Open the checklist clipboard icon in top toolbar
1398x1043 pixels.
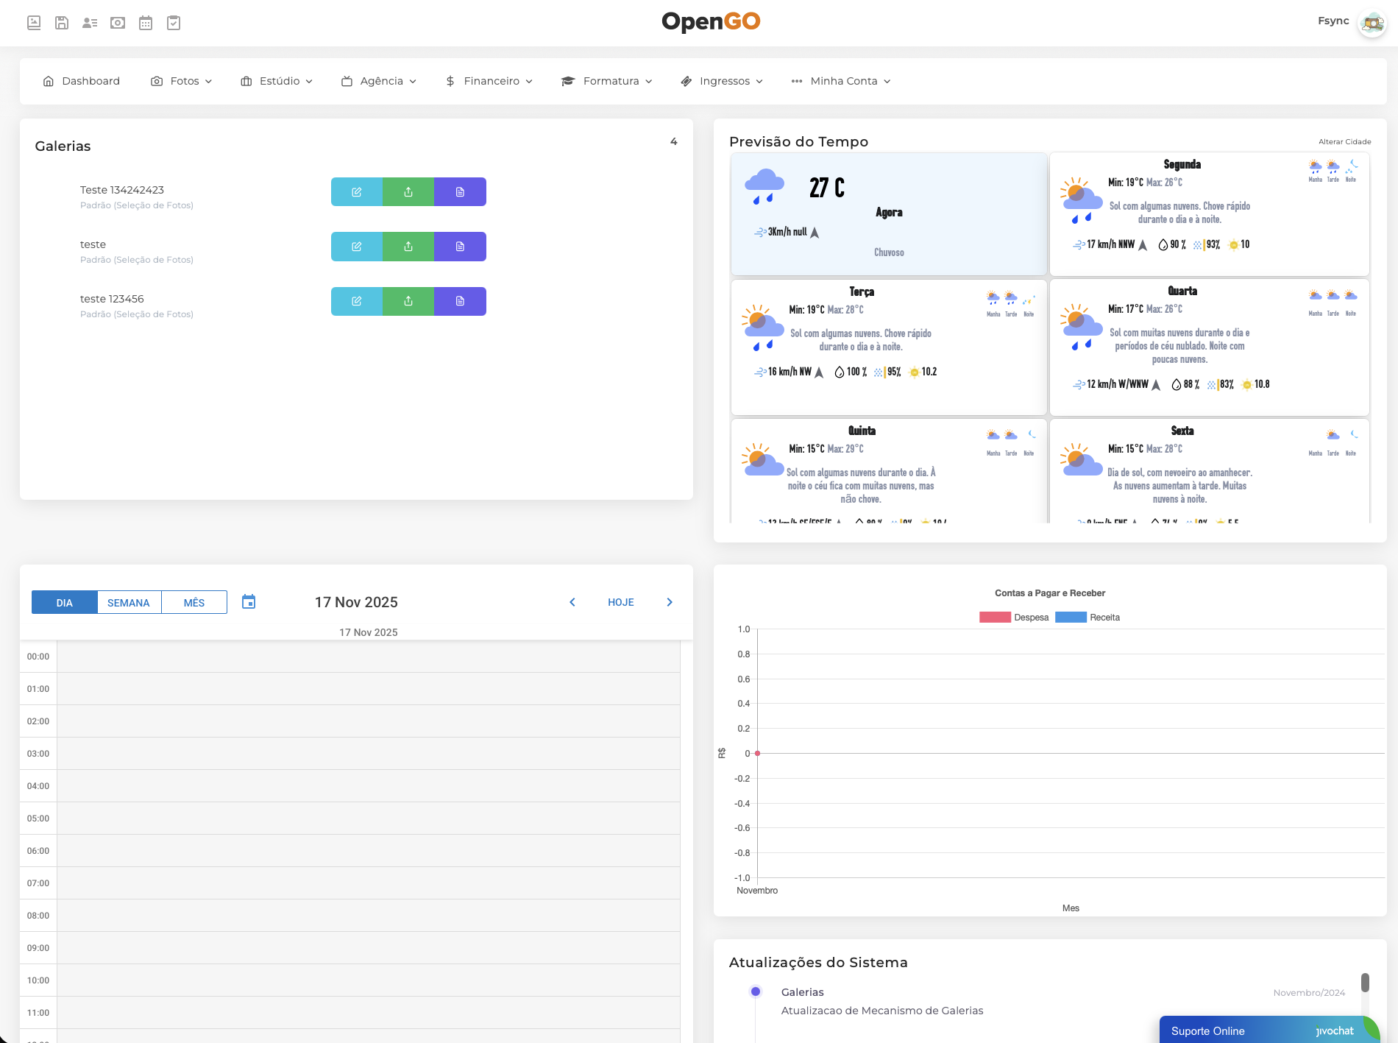[174, 23]
